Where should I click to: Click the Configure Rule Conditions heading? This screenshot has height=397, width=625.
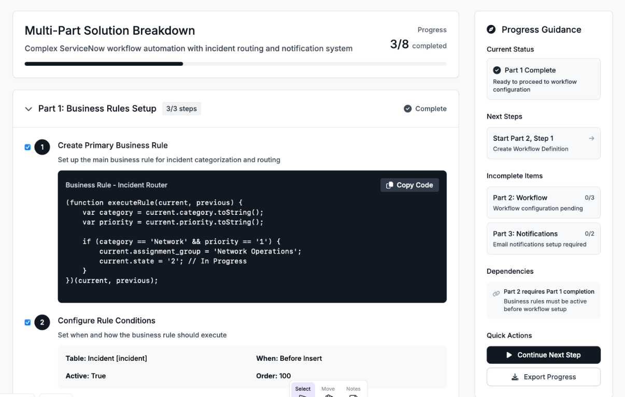click(107, 321)
